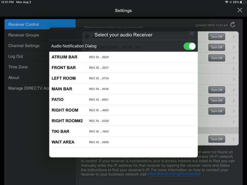The image size is (247, 185).
Task: Select the WAIT AREA receiver
Action: tap(123, 142)
